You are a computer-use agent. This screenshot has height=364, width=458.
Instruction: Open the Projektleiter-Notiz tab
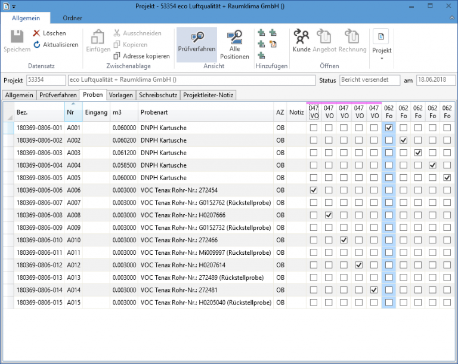point(209,95)
